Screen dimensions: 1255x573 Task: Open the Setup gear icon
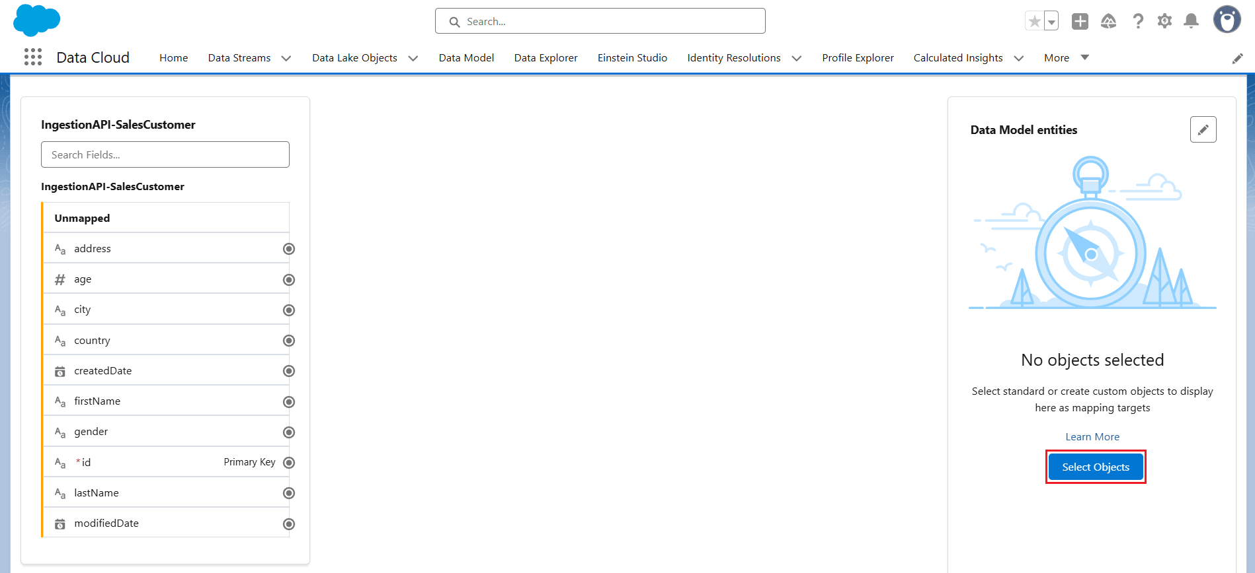(x=1164, y=21)
